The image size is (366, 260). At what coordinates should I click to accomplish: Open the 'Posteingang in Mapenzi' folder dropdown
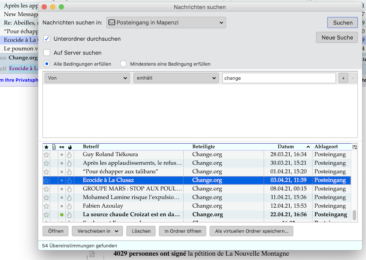[166, 22]
